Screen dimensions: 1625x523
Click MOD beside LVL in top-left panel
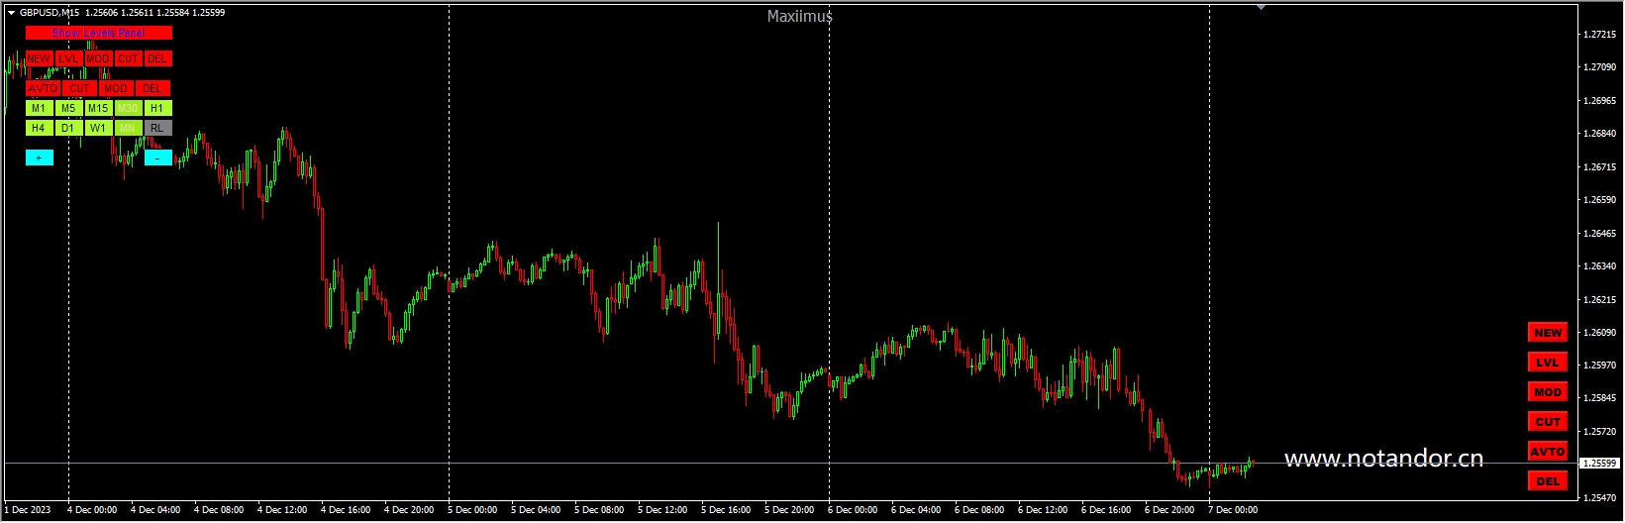(x=98, y=58)
